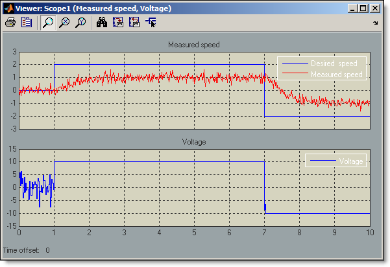The image size is (390, 267).
Task: Maximize the Scope1 viewer window
Action: (363, 8)
